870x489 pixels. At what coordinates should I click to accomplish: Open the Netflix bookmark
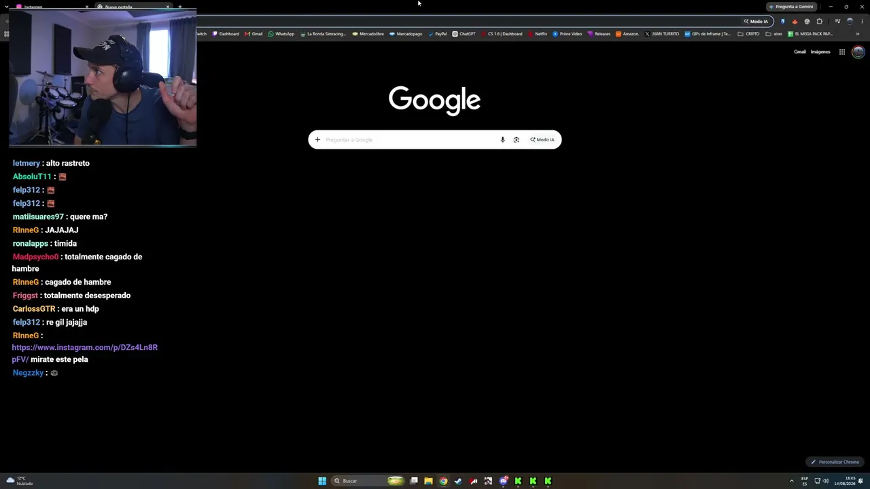click(x=538, y=34)
